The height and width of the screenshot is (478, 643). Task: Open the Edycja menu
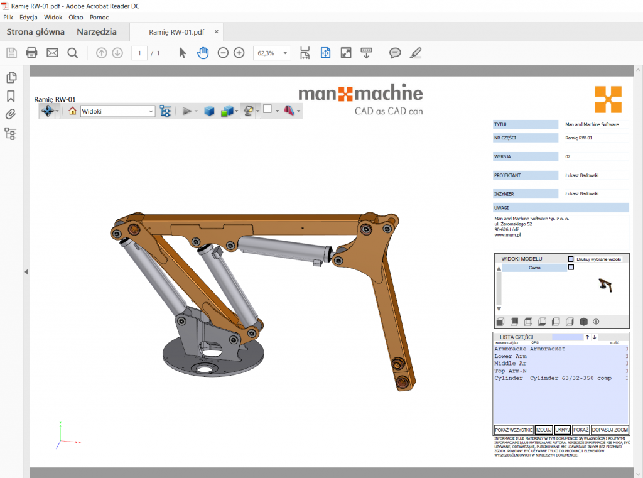coord(28,18)
